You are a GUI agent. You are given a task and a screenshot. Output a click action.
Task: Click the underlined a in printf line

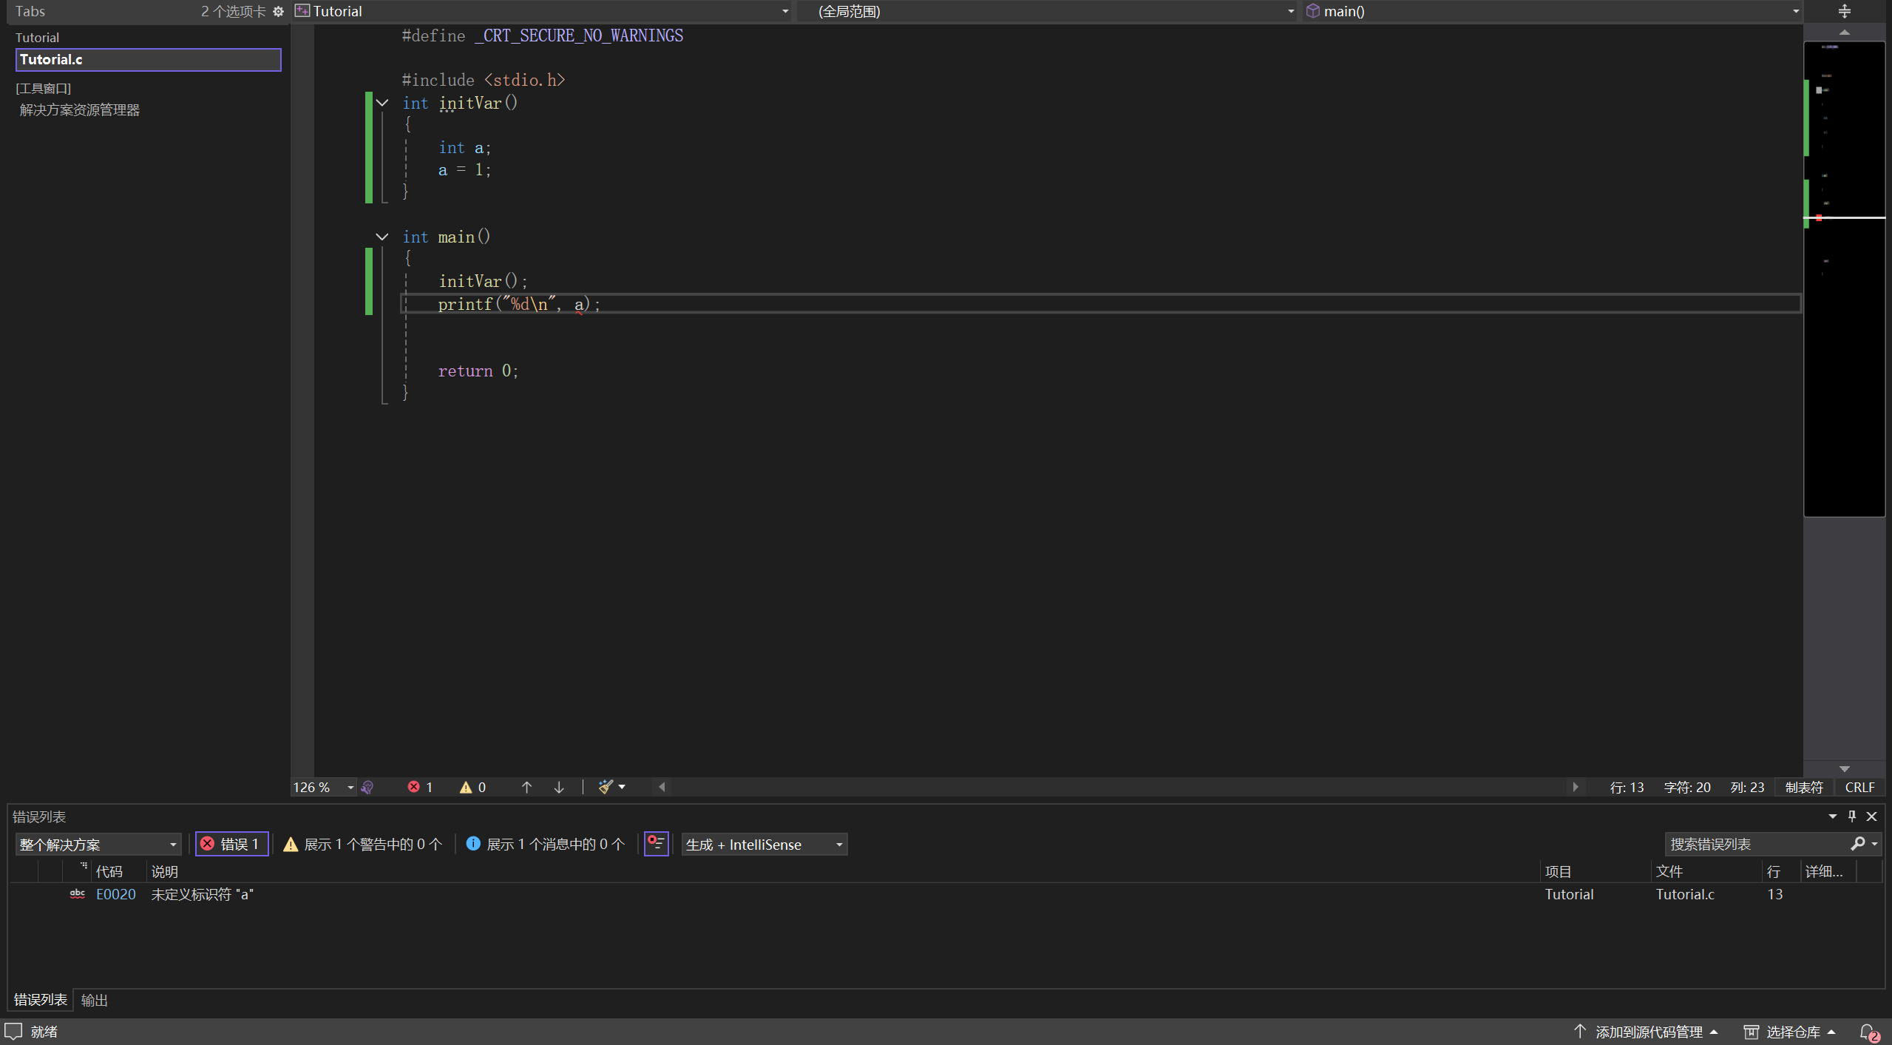[579, 304]
